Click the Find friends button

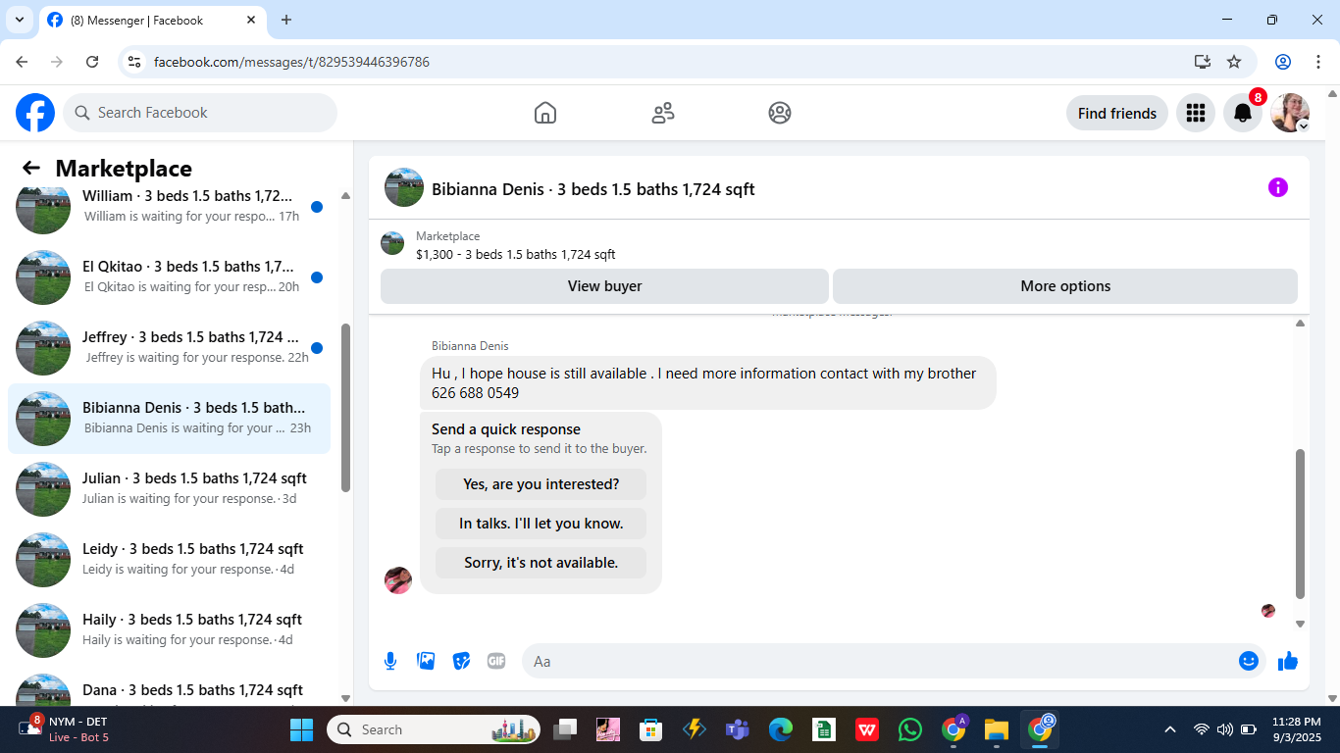coord(1117,113)
